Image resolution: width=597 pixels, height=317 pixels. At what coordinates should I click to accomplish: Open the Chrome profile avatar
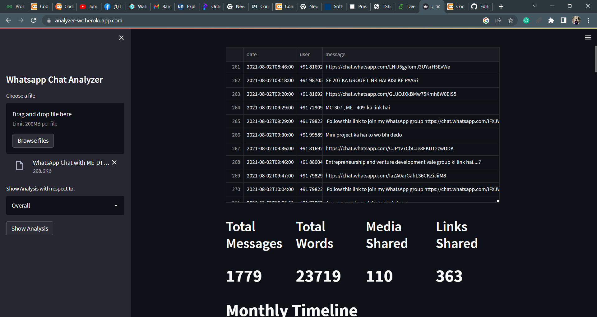click(576, 21)
